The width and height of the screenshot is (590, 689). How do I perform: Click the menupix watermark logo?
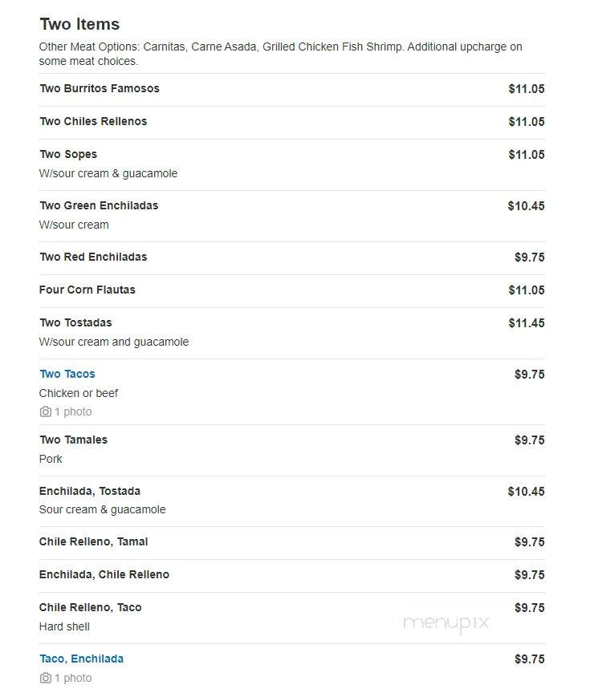click(x=446, y=623)
